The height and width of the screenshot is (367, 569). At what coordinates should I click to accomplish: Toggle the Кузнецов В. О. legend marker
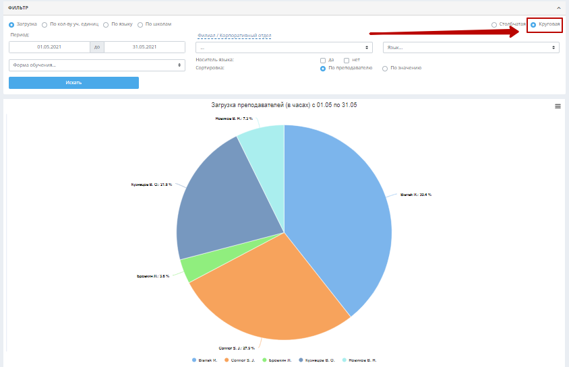[x=301, y=360]
